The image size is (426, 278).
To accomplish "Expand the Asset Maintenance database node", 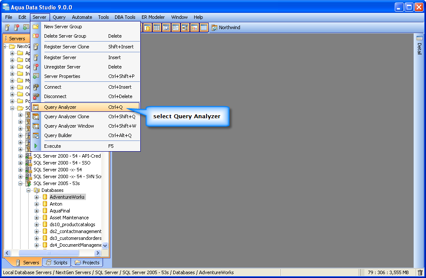I will click(x=37, y=218).
